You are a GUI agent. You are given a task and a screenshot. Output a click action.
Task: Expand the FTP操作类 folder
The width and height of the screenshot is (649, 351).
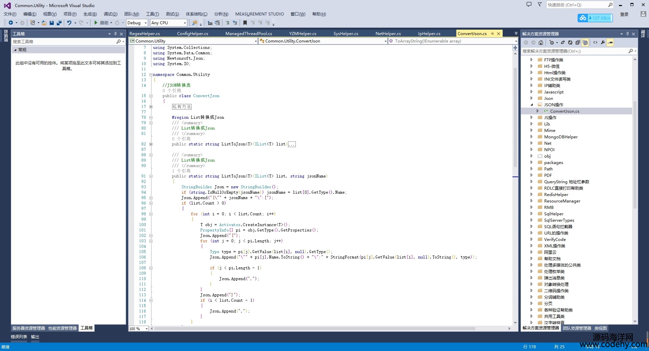point(531,60)
